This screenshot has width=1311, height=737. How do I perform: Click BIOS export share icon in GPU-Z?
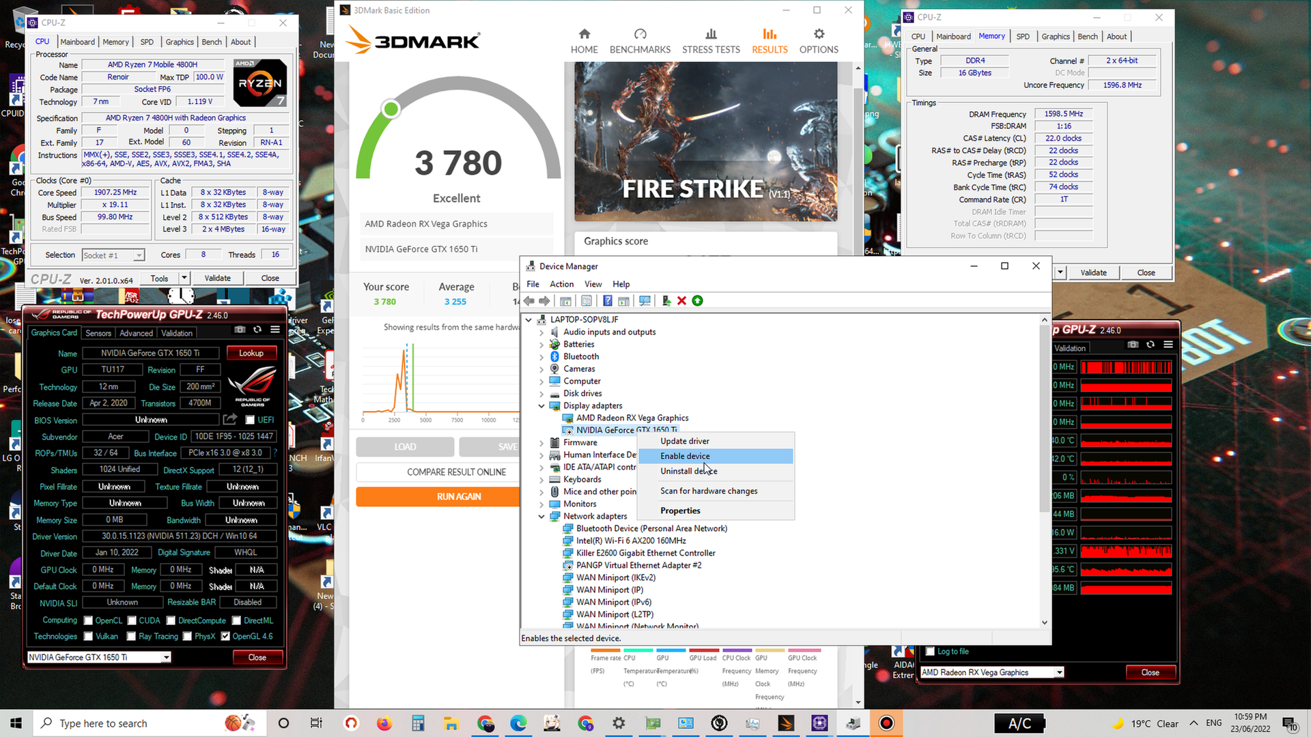point(230,419)
